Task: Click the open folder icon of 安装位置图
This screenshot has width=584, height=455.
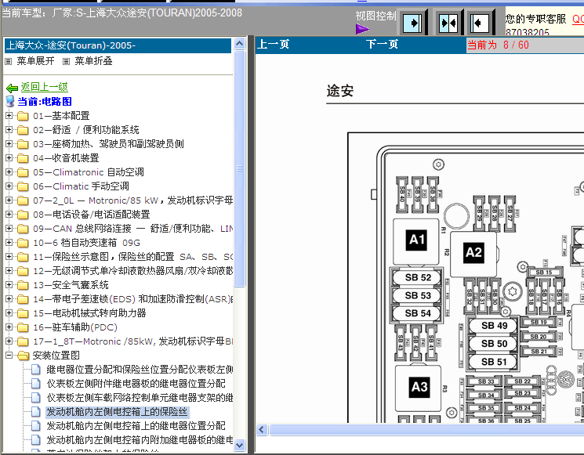Action: click(x=23, y=356)
